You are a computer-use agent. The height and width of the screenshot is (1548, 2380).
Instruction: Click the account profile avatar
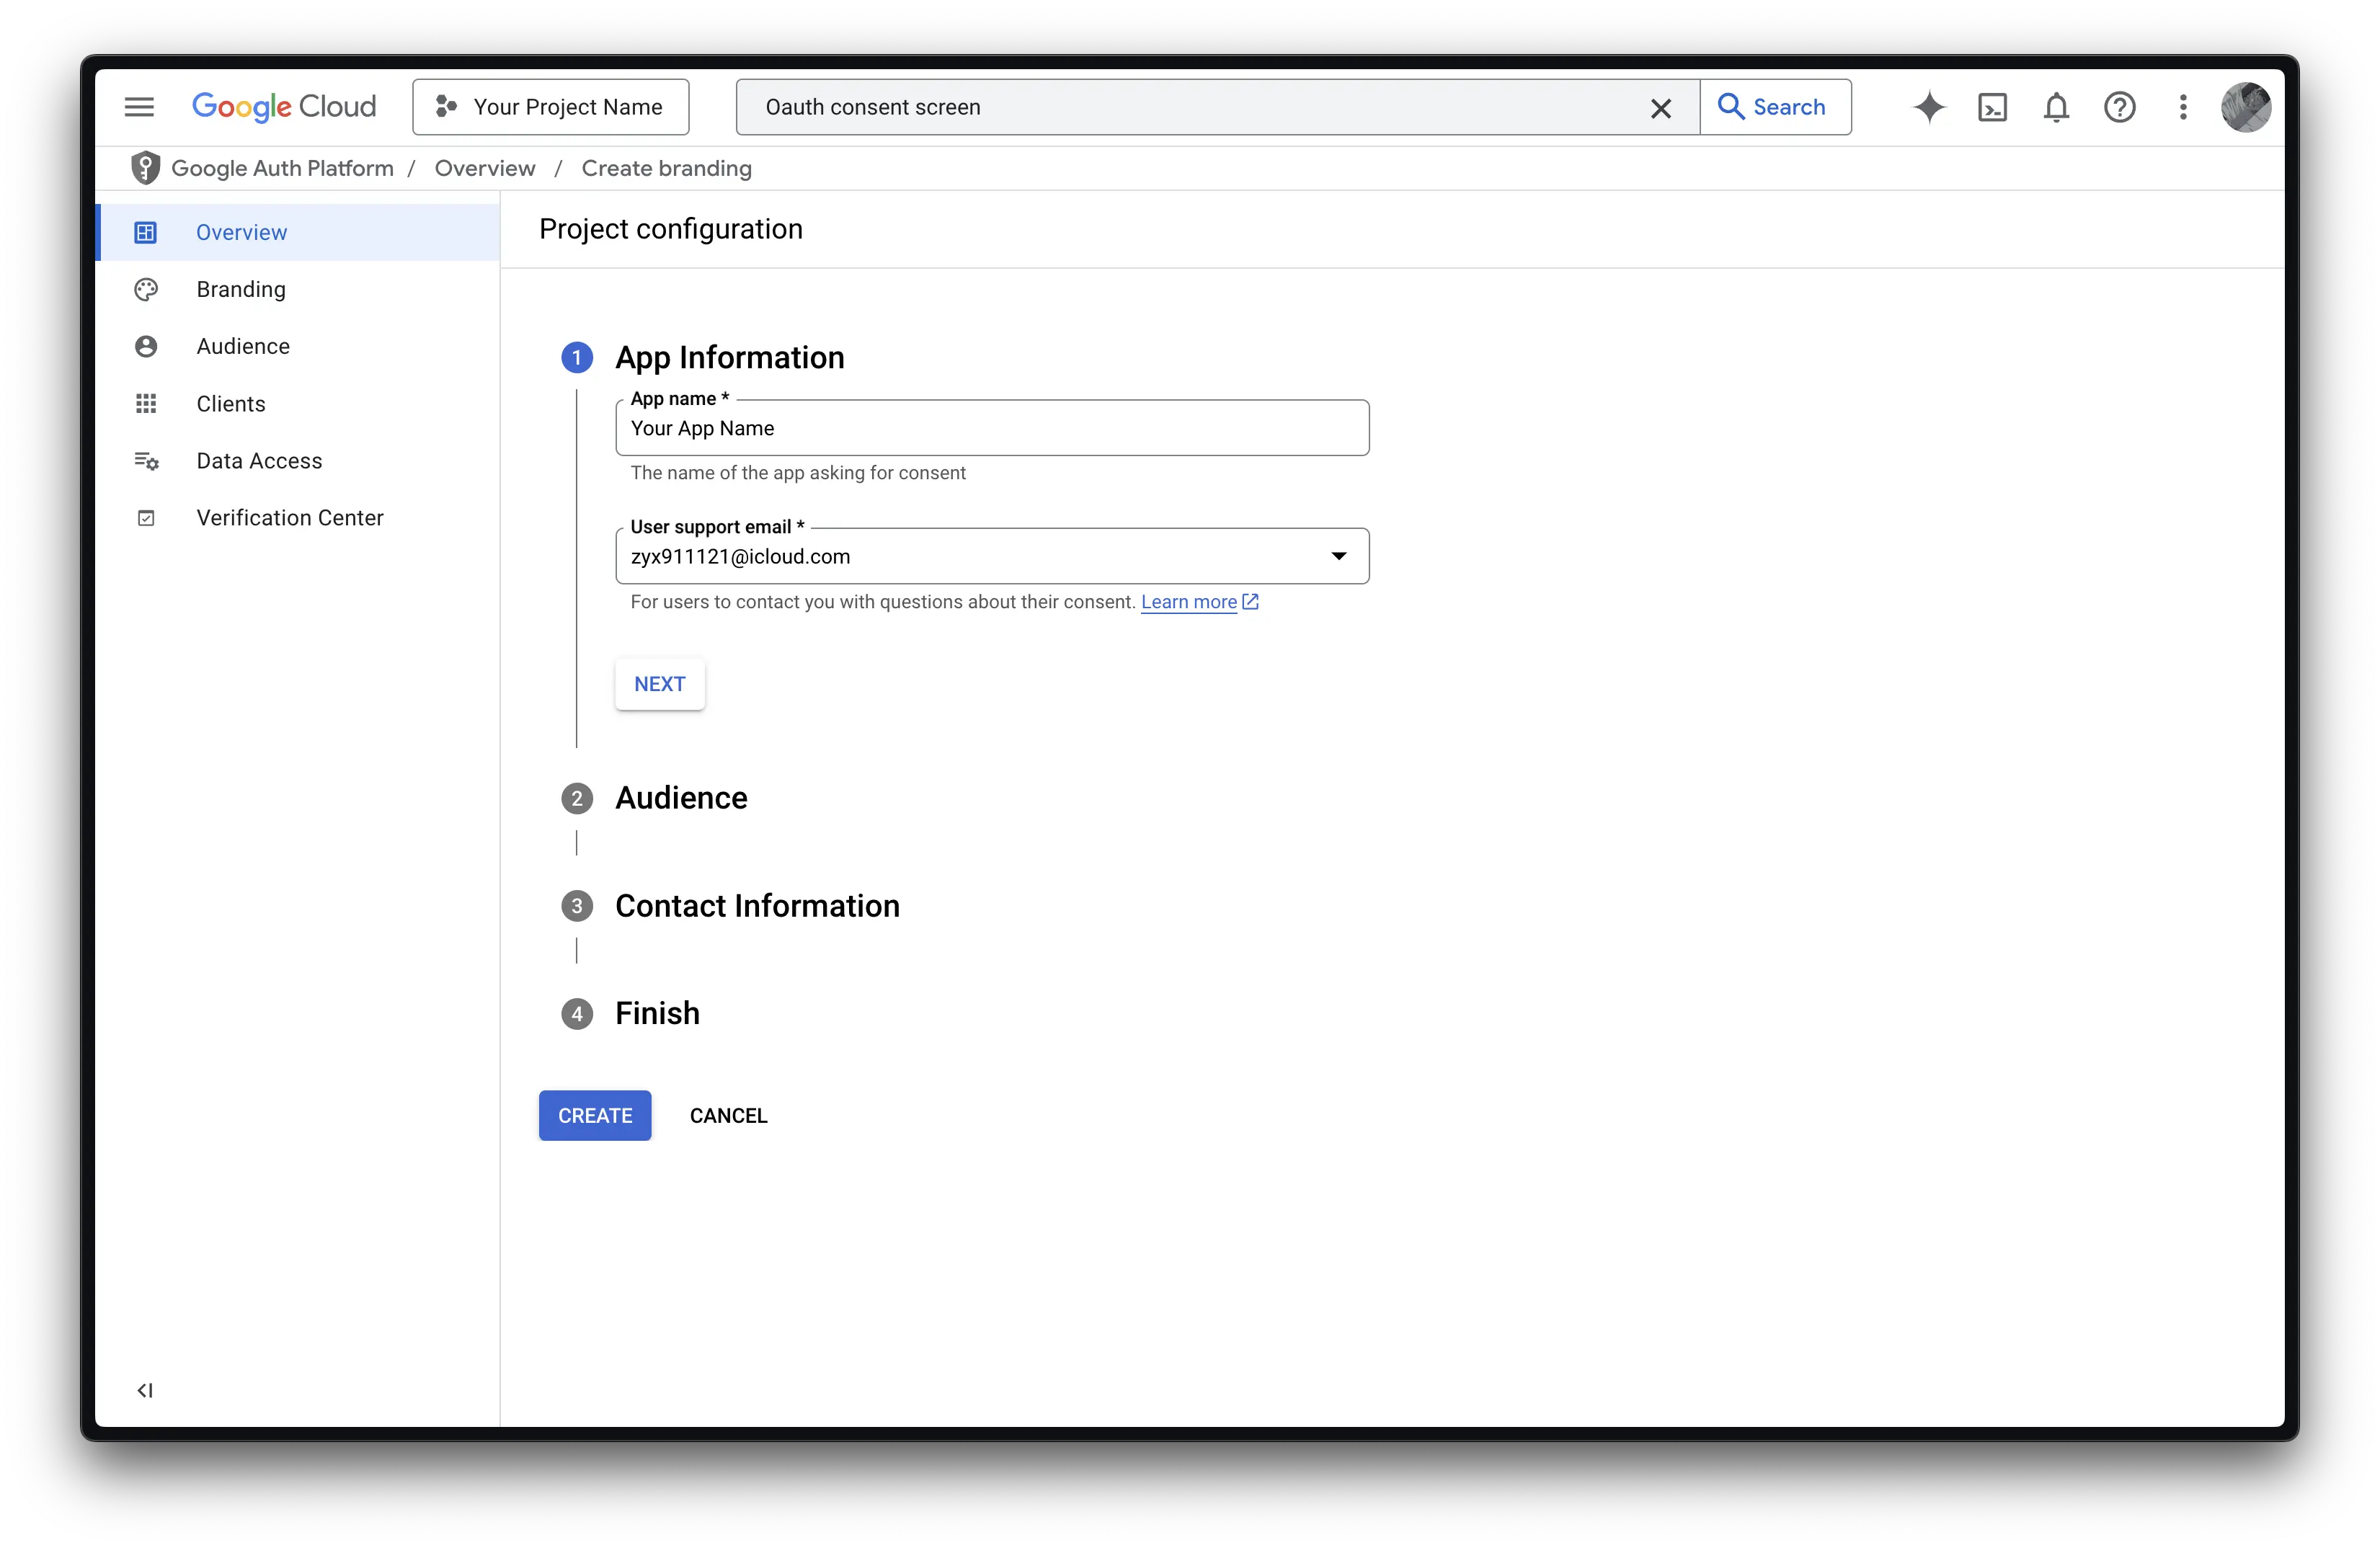2246,107
